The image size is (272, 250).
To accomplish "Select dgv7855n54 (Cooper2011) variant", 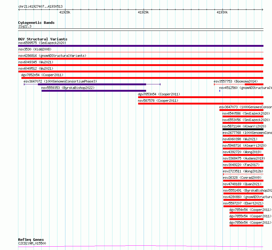I will coord(250,216).
